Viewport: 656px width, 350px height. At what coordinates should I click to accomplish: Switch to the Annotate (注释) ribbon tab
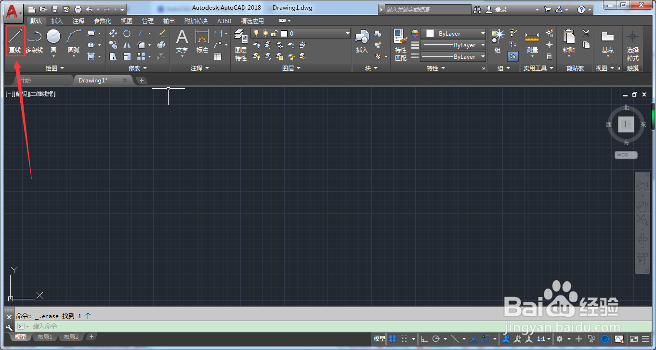point(79,21)
